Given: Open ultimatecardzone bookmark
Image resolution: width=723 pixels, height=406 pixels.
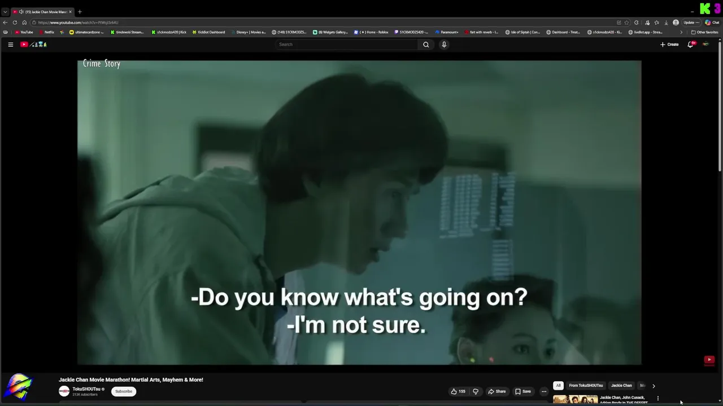Looking at the screenshot, I should tap(86, 32).
